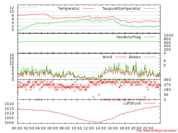
Task: Click the lone wind direction marker at 90 degrees
Action: [99, 94]
